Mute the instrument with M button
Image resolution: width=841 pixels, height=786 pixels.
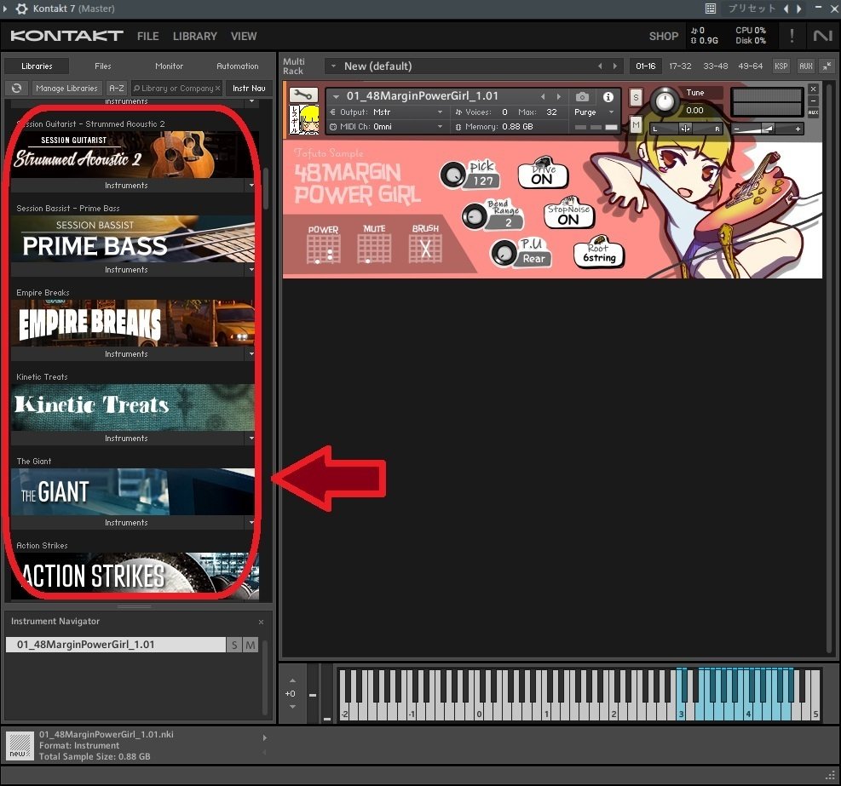click(x=636, y=125)
